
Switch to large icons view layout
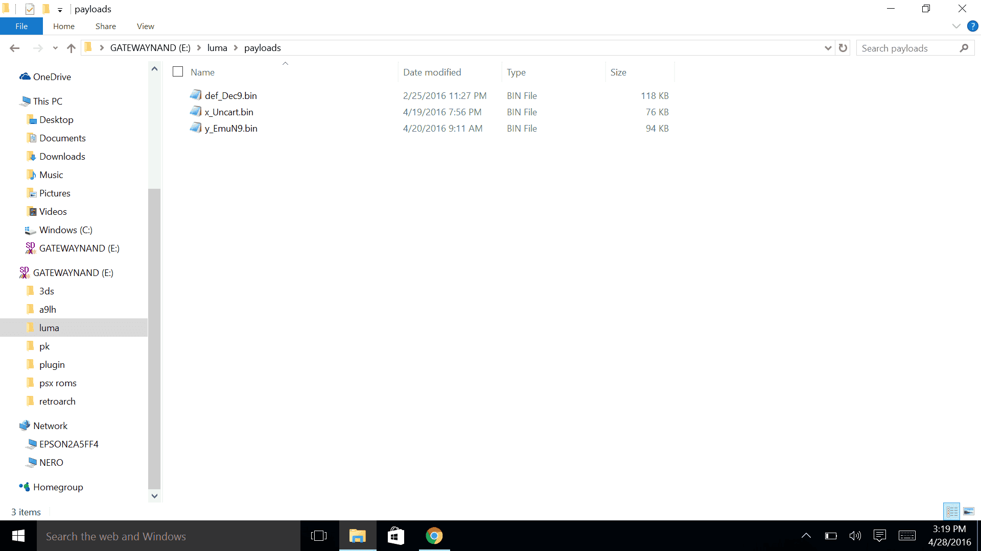[x=969, y=511]
